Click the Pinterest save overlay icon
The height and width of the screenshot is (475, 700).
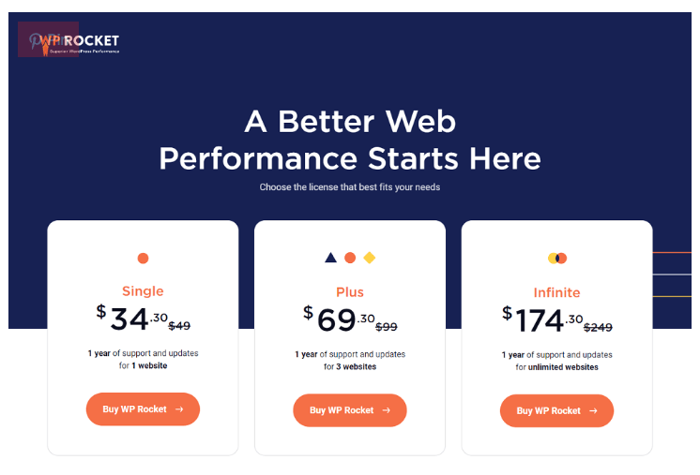coord(48,39)
